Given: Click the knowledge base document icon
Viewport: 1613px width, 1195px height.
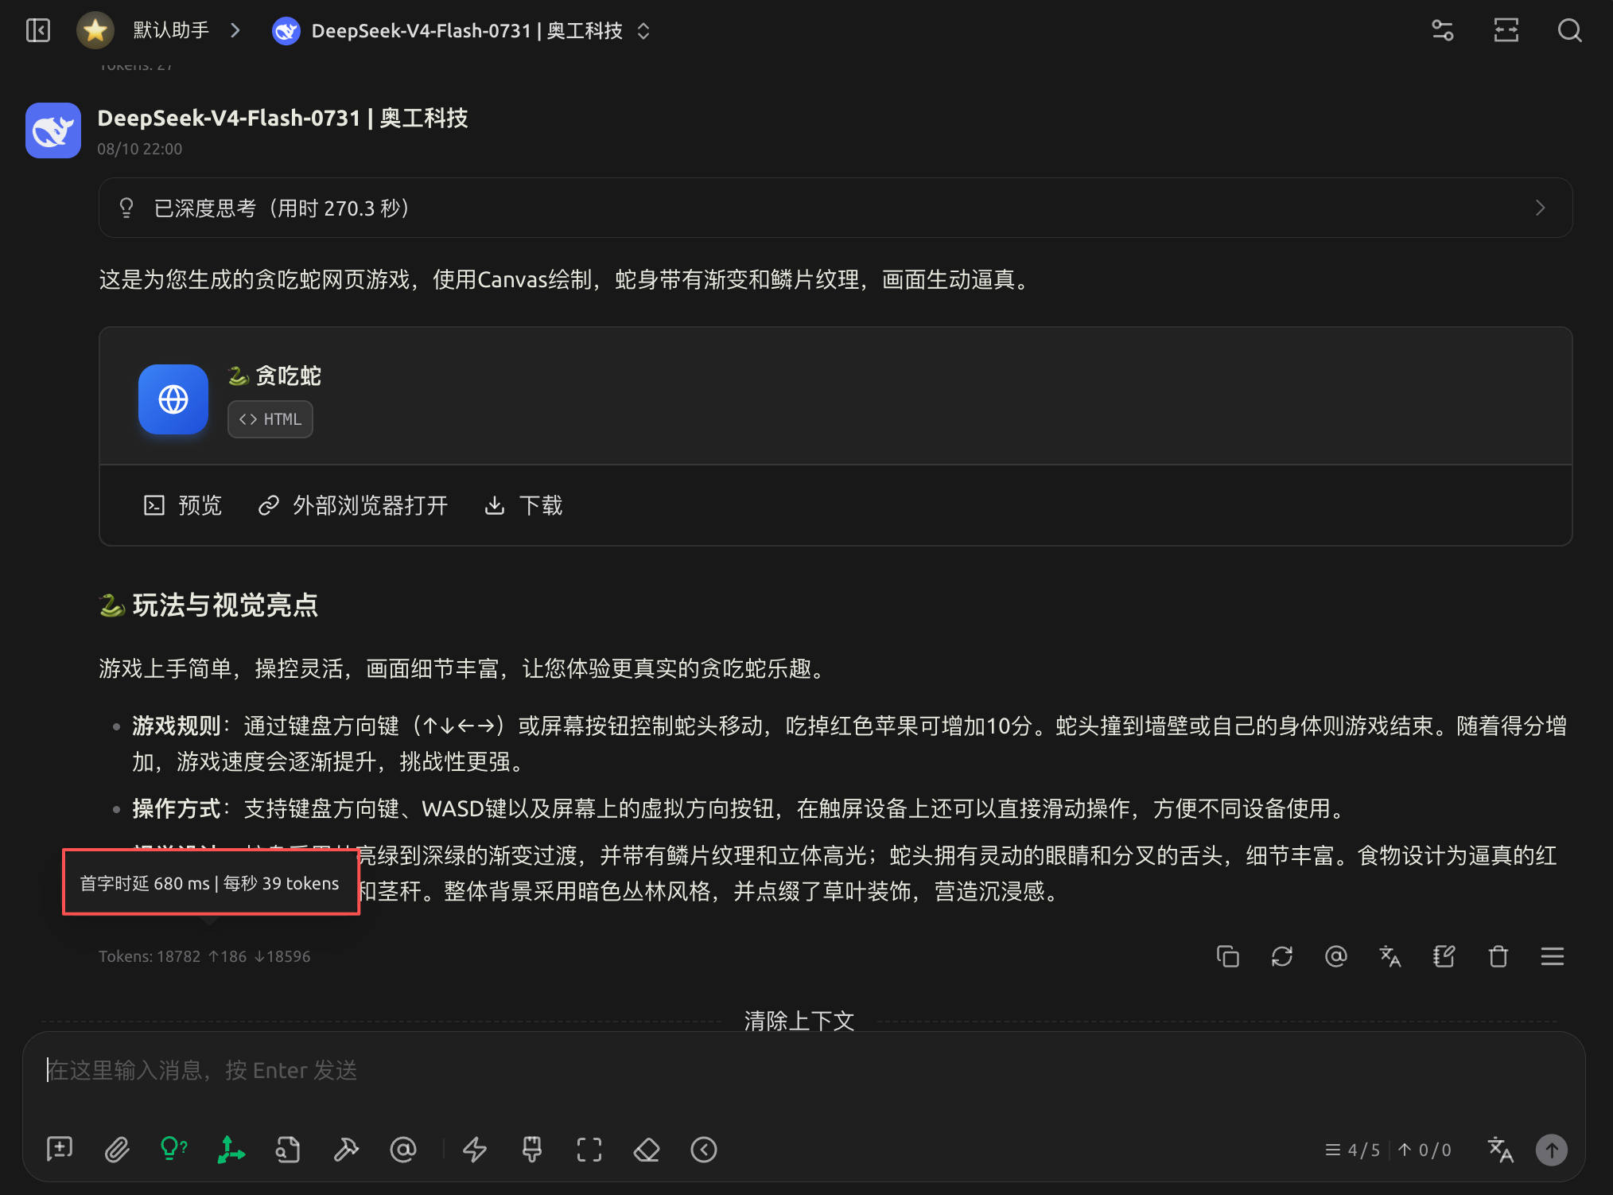Looking at the screenshot, I should coord(288,1150).
